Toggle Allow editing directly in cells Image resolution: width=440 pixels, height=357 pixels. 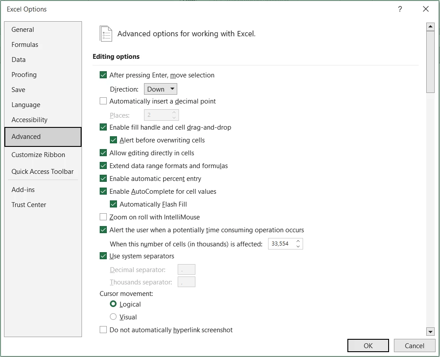103,153
